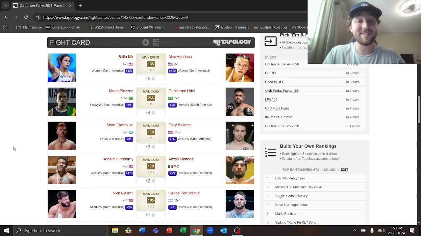Open Microsoft Teams from taskbar
Screen dimensions: 421x236
tap(155, 230)
